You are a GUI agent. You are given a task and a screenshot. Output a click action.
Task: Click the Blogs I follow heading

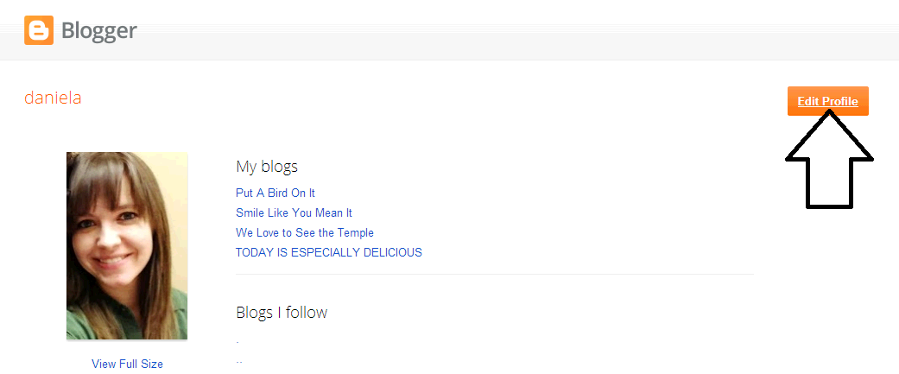282,312
